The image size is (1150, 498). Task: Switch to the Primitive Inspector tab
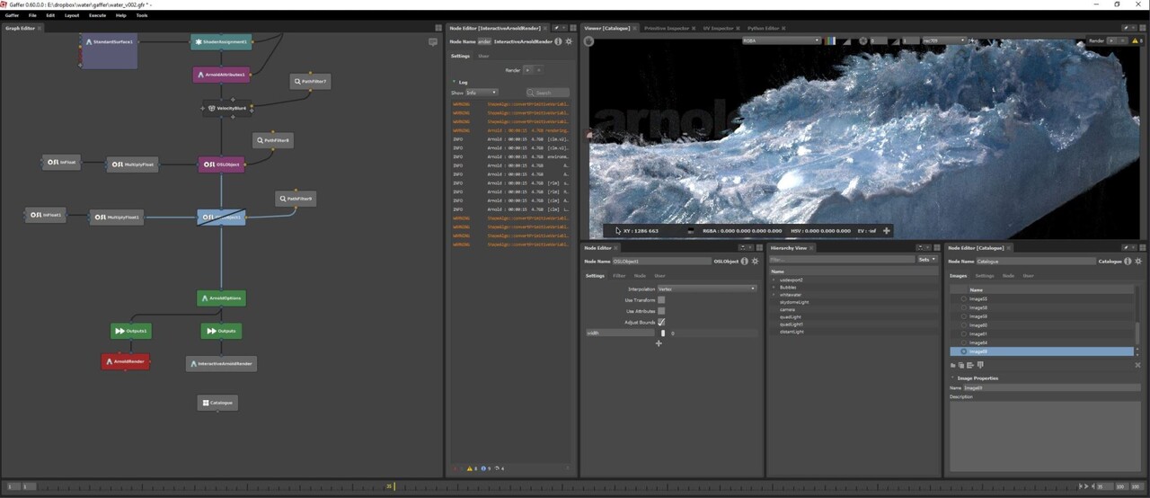point(667,28)
